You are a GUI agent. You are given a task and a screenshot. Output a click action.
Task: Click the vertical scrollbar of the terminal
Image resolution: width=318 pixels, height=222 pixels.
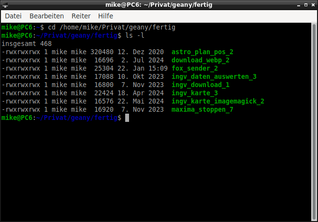314,121
